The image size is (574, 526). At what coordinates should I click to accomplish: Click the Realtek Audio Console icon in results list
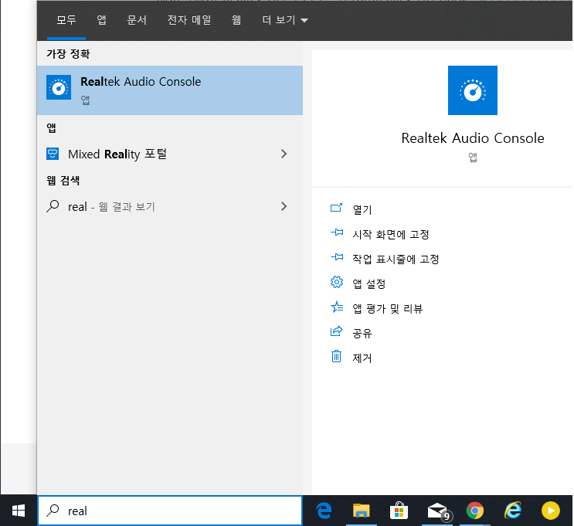pyautogui.click(x=59, y=87)
